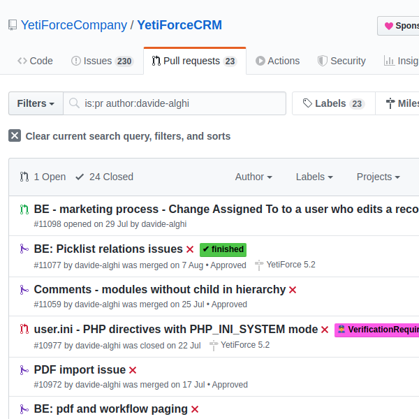Click the magnifying glass search icon
Image resolution: width=419 pixels, height=419 pixels.
[74, 103]
